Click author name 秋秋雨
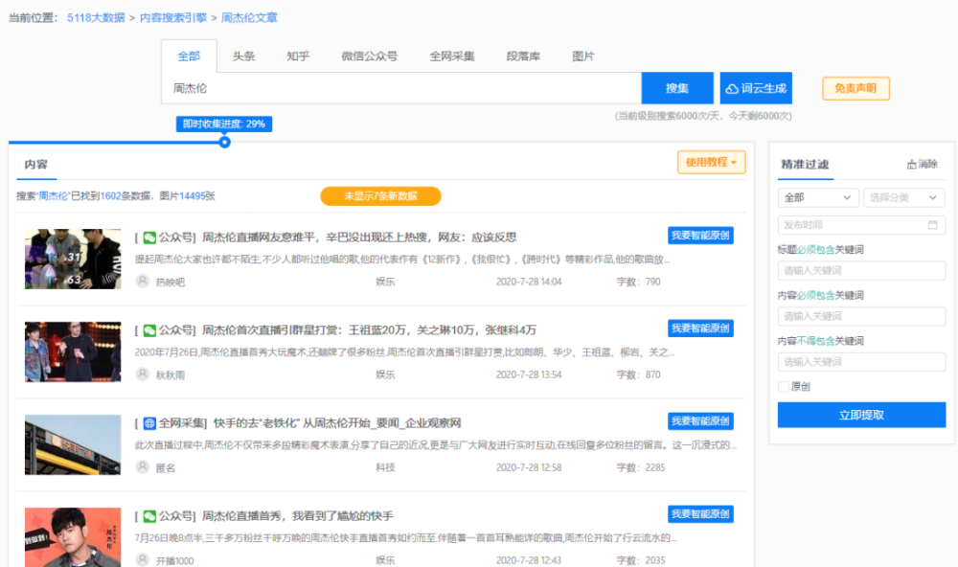 [171, 375]
